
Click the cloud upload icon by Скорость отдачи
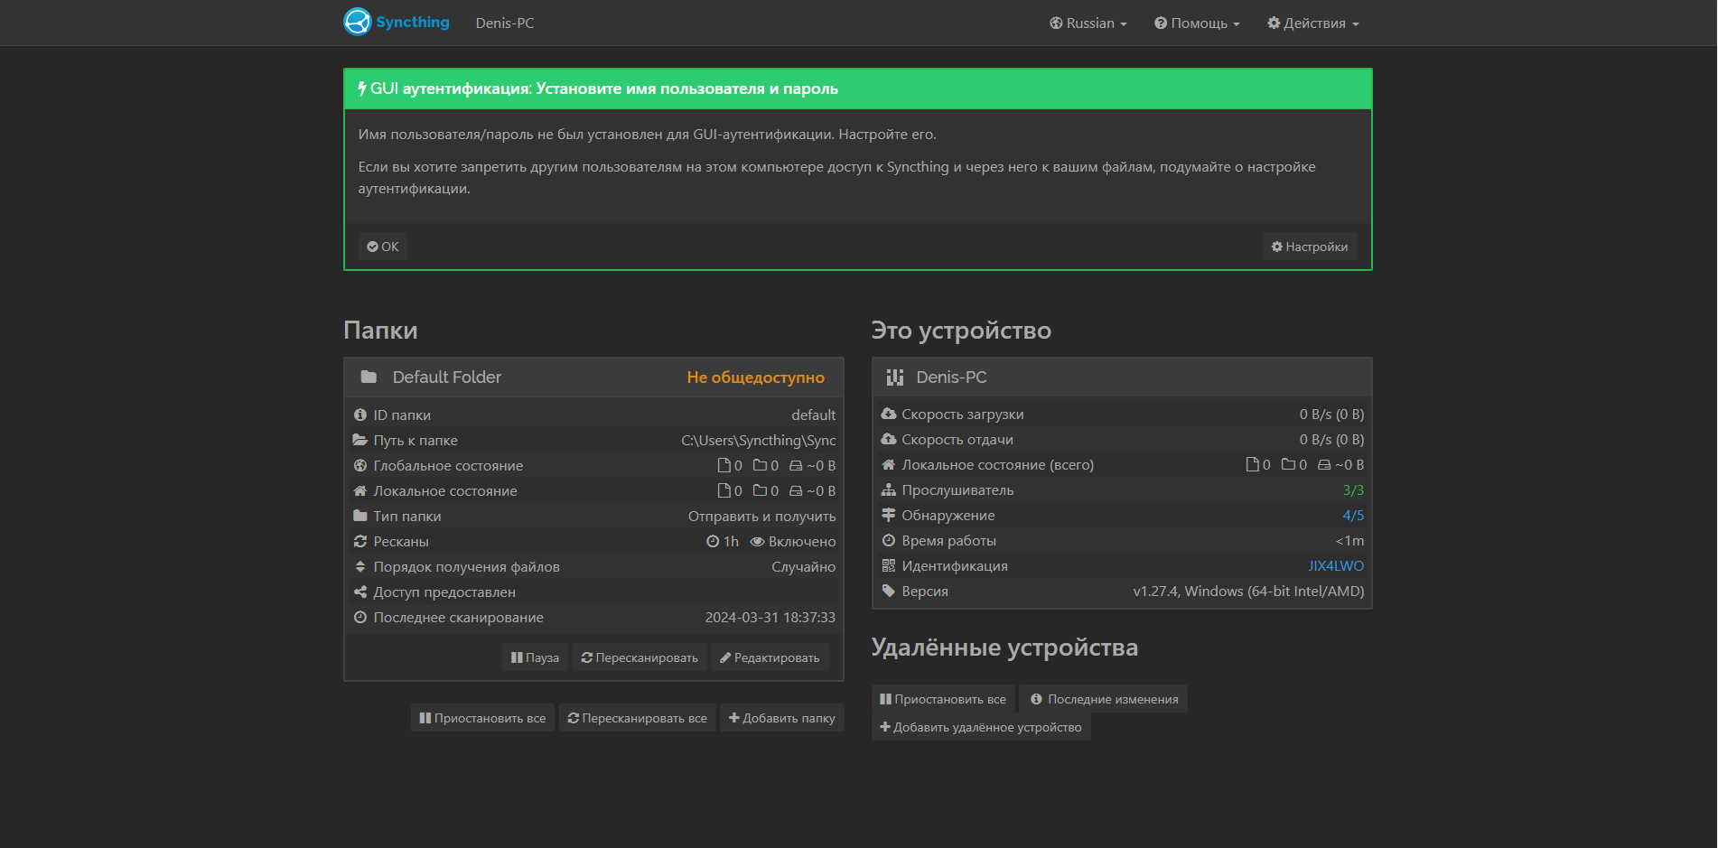(889, 439)
